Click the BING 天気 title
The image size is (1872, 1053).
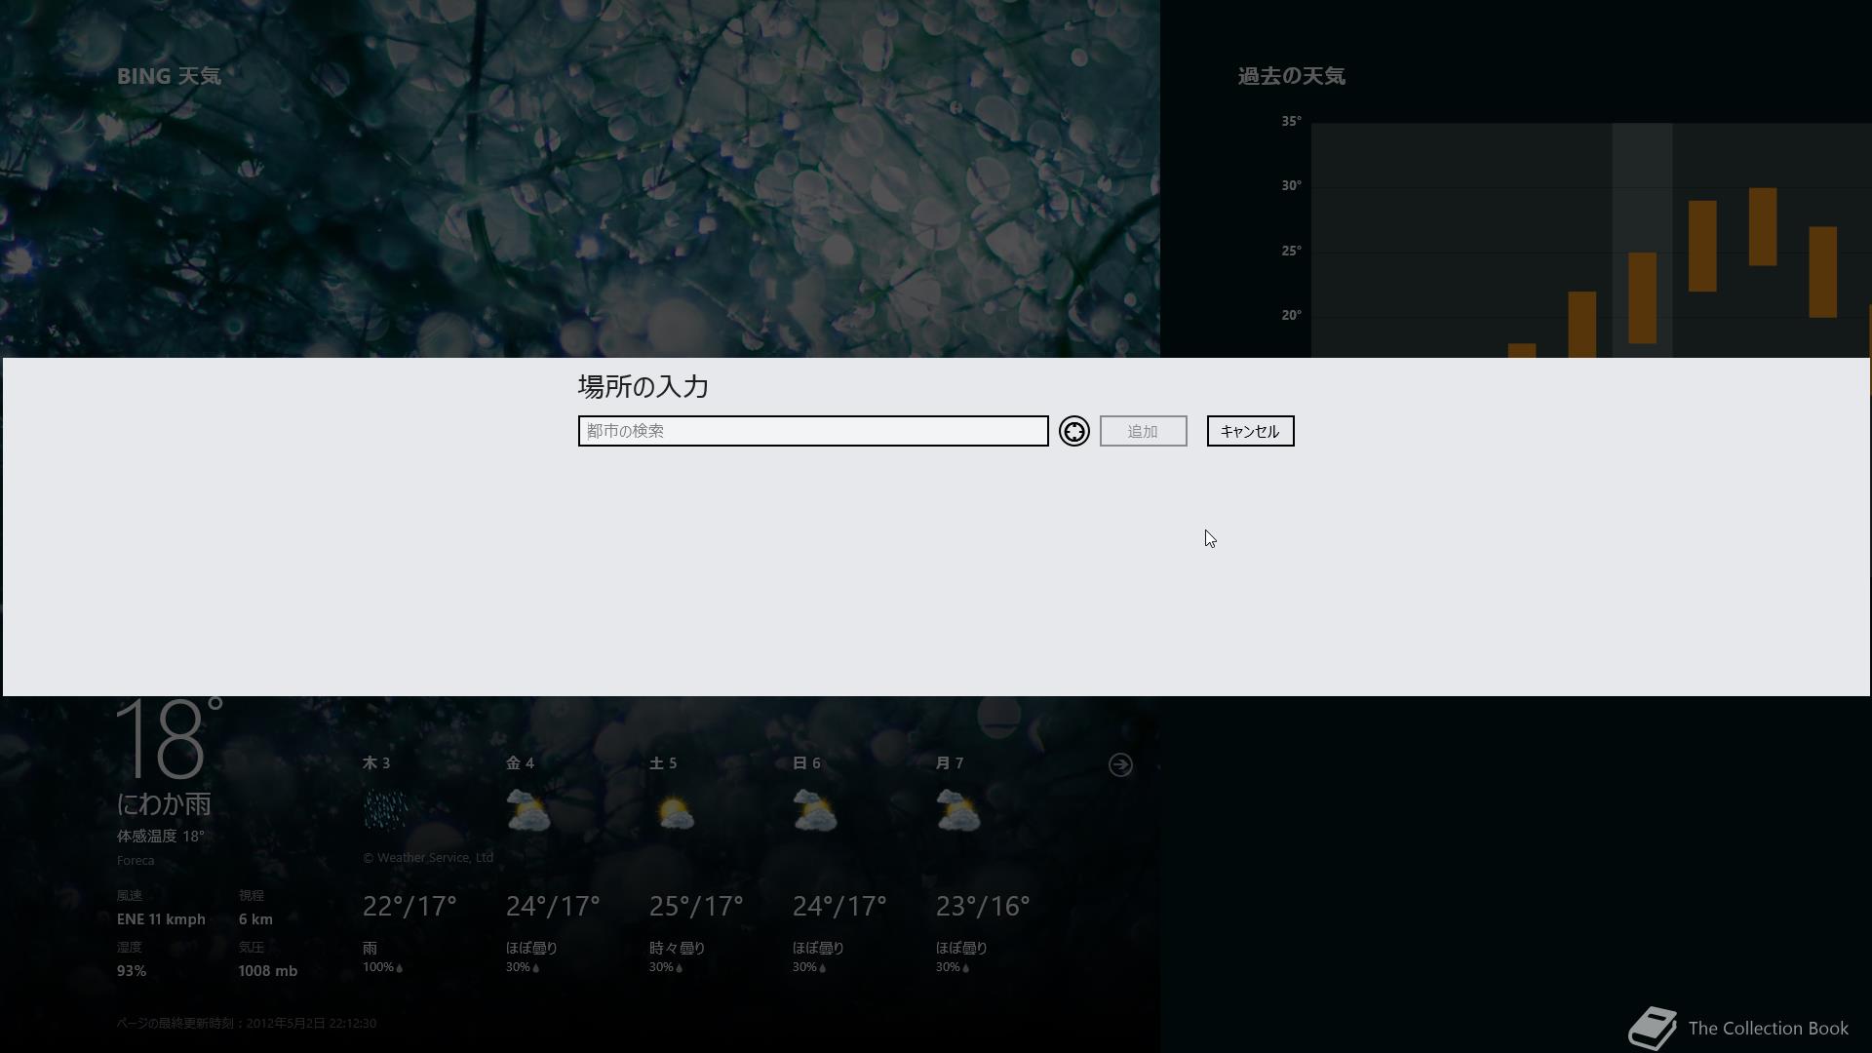pyautogui.click(x=169, y=76)
